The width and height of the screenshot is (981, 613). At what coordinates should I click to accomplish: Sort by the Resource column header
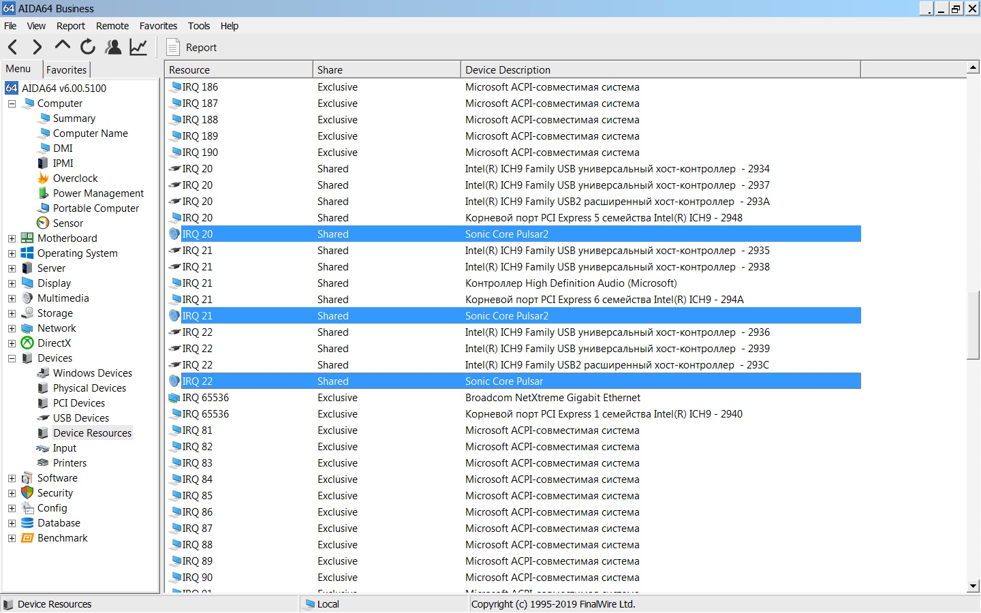pos(238,69)
